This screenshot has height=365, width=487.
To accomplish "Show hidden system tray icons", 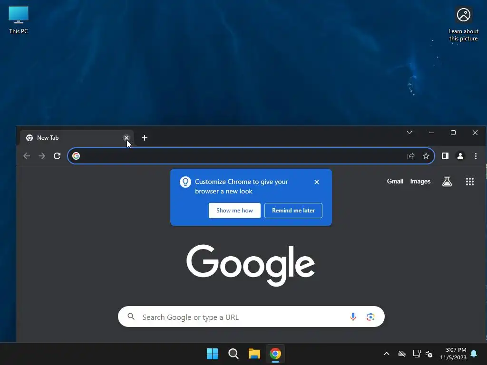I will tap(387, 354).
